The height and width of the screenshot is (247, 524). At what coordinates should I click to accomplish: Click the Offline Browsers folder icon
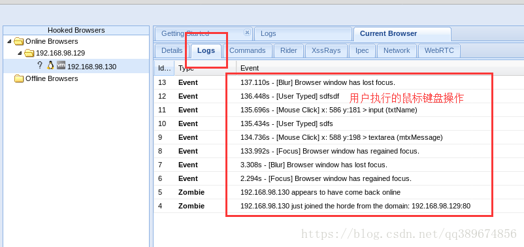(x=19, y=78)
